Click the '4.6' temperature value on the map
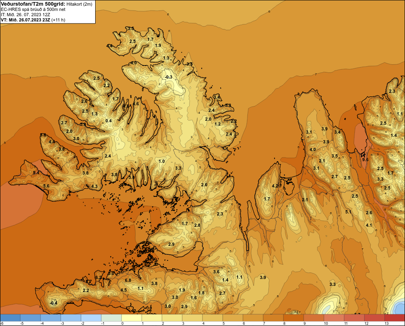 pos(136,104)
